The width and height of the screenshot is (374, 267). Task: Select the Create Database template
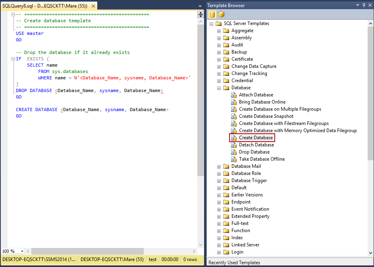pyautogui.click(x=256, y=138)
